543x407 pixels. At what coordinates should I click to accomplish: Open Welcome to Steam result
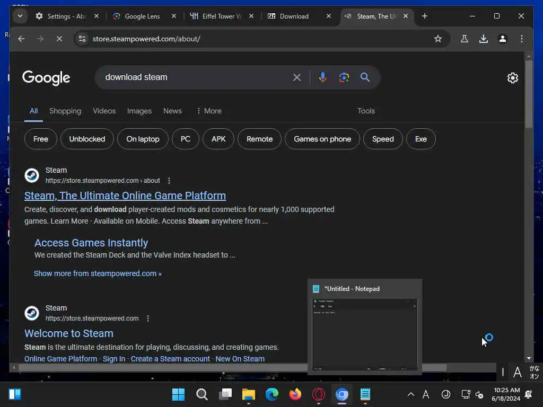point(69,334)
